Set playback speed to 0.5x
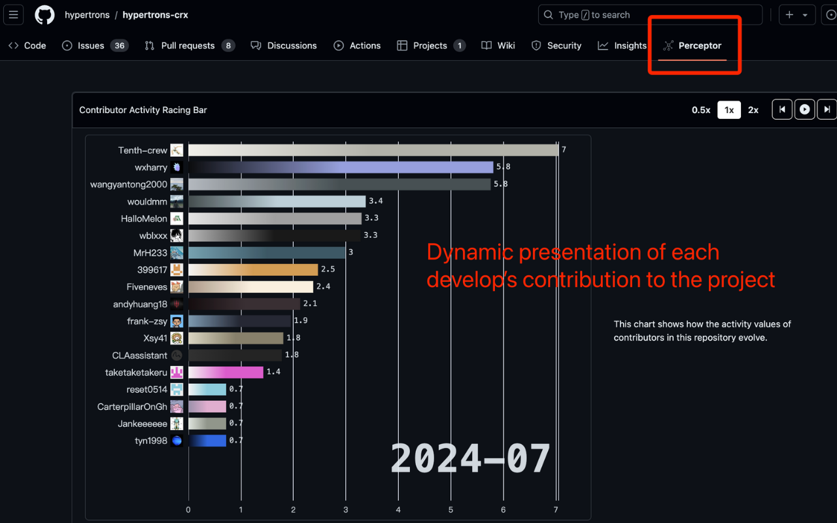Screen dimensions: 837x523 701,110
